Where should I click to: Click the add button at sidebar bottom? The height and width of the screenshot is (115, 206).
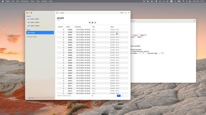(x=27, y=98)
